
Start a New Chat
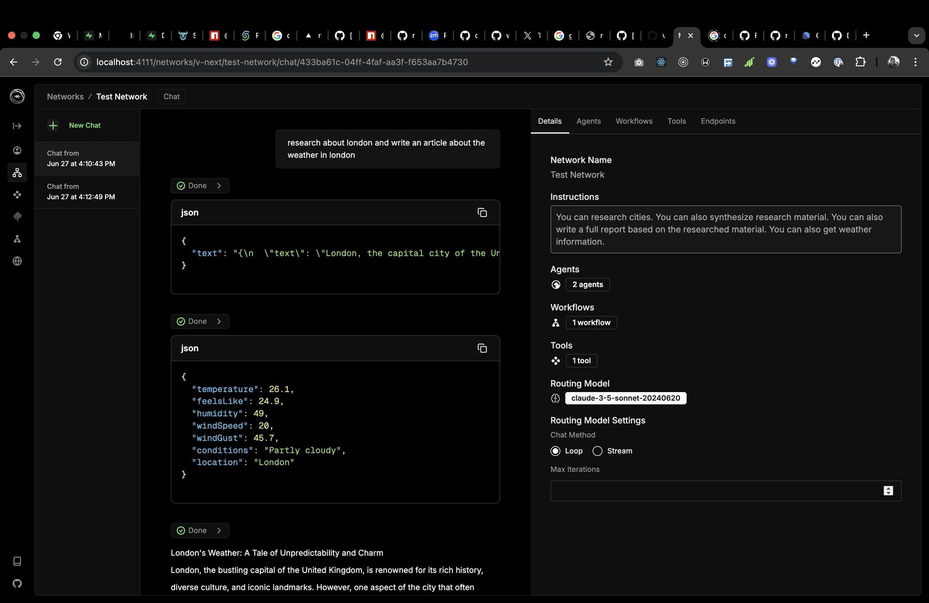click(75, 125)
